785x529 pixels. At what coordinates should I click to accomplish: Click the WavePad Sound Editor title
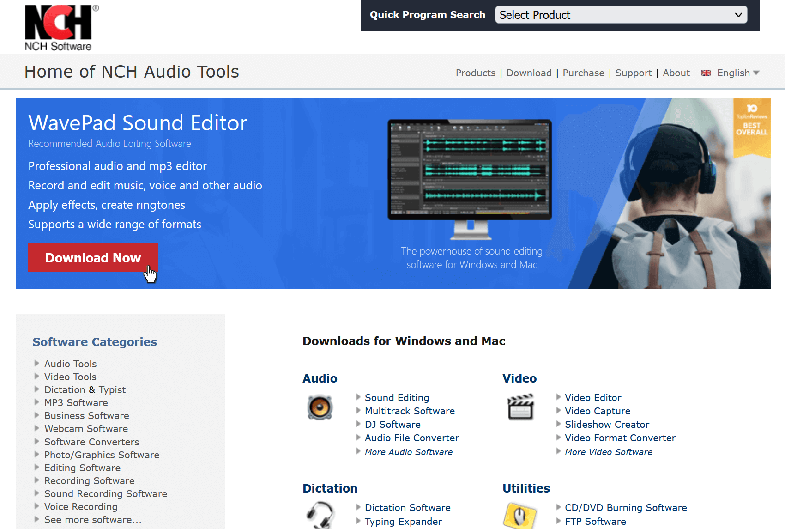[x=138, y=123]
